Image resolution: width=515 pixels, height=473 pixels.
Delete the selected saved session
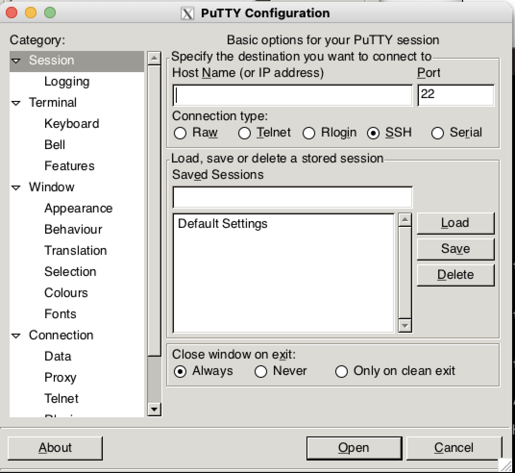pyautogui.click(x=455, y=274)
